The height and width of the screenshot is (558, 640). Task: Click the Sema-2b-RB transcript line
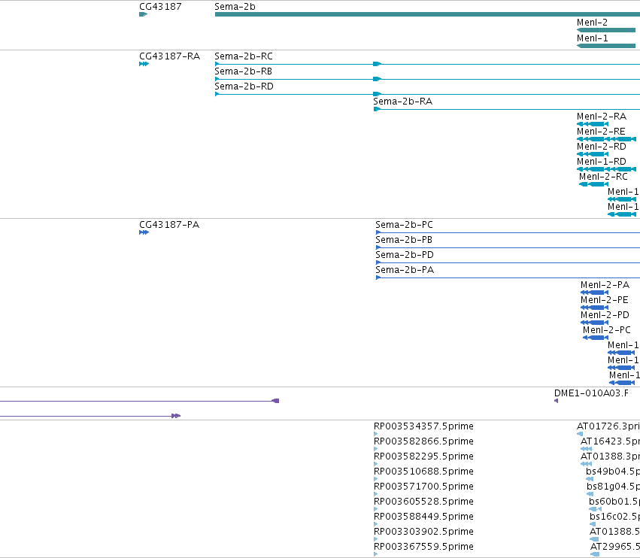427,79
